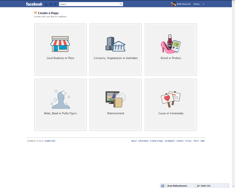Viewport: 235px width, 188px height.
Task: Open Naik Durvesh profile picture
Action: [174, 4]
